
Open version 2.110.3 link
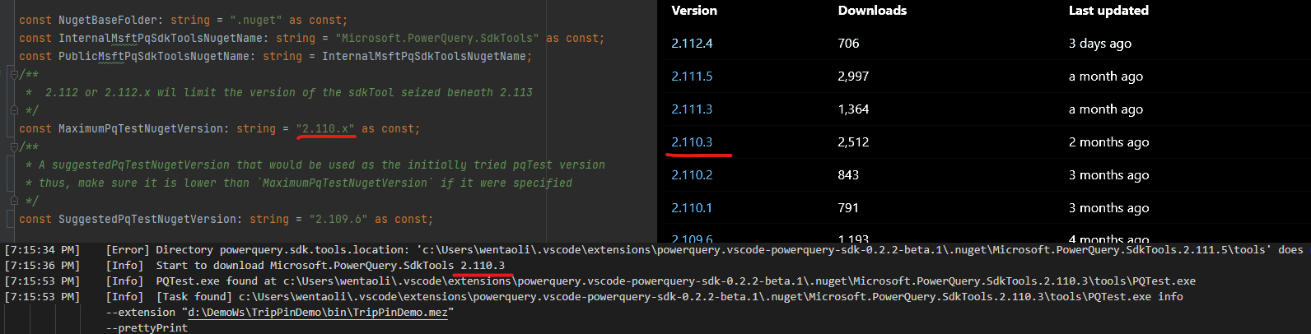pyautogui.click(x=692, y=142)
